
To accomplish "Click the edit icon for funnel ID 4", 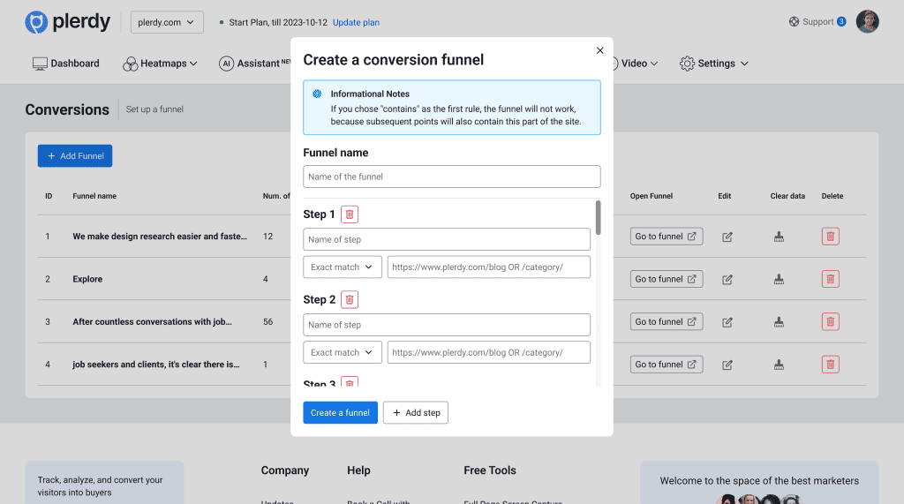I will click(727, 365).
